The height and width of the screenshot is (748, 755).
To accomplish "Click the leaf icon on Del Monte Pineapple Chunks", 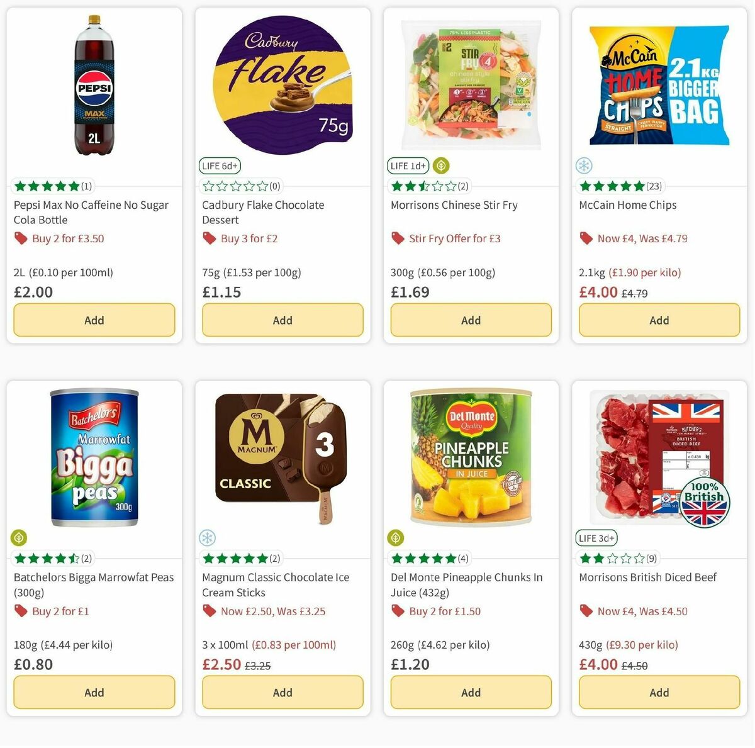I will click(396, 538).
